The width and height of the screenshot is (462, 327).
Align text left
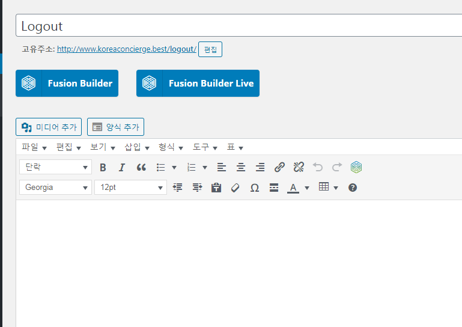click(x=222, y=168)
